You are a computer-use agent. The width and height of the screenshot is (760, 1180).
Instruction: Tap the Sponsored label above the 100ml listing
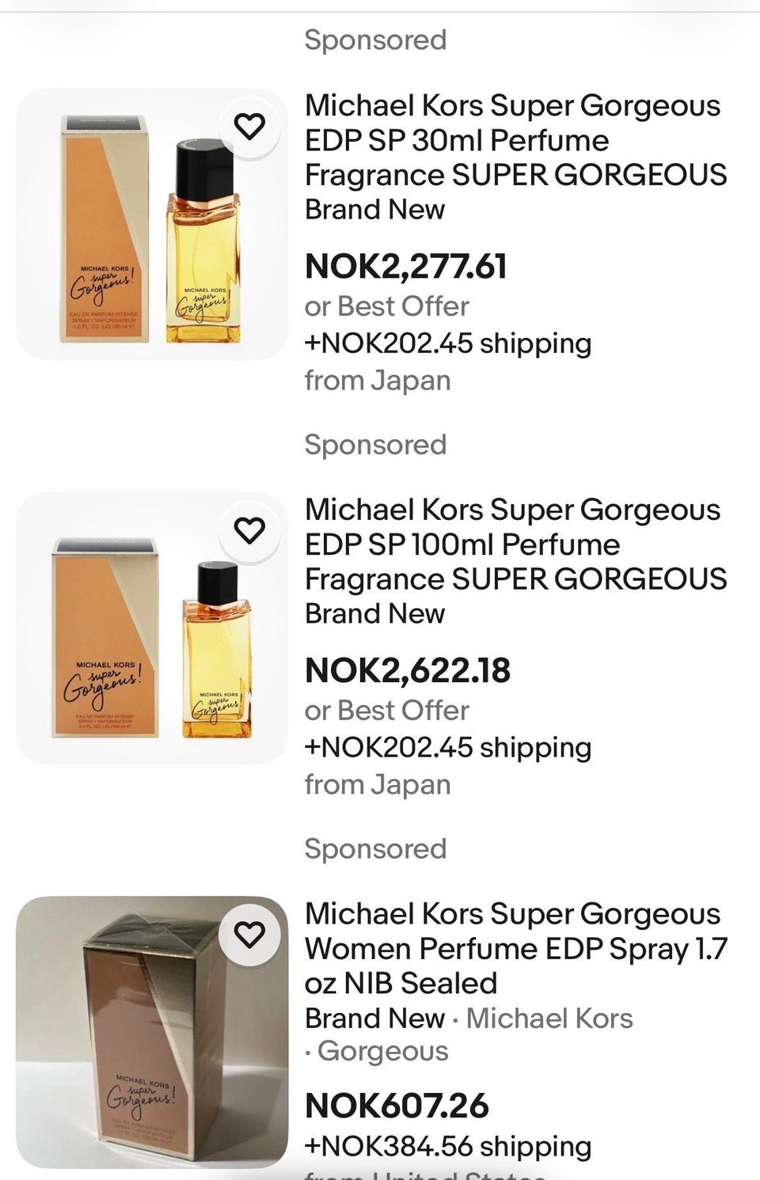(375, 444)
